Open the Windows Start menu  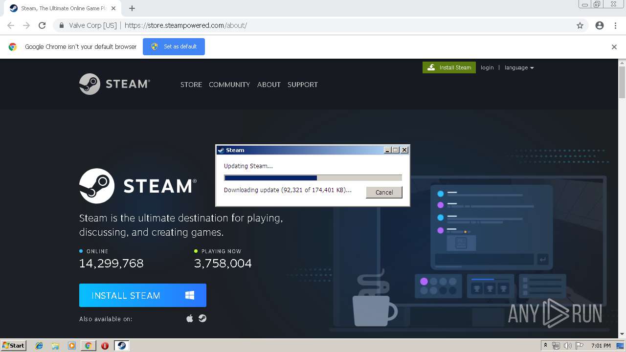click(x=13, y=346)
